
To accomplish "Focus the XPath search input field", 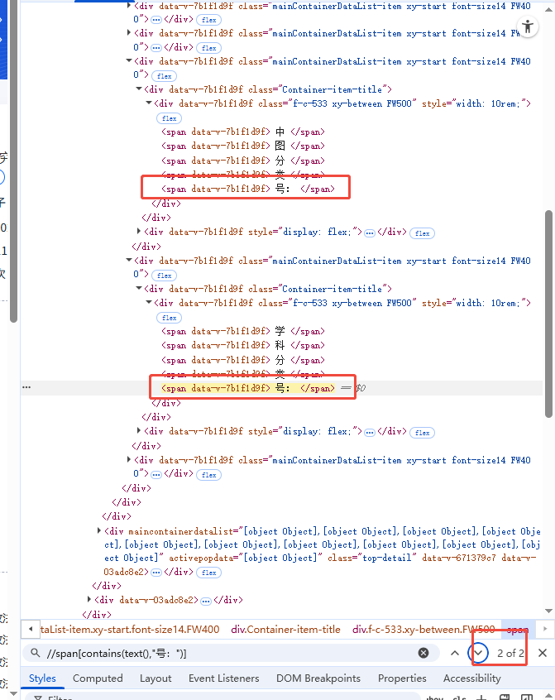I will [x=230, y=653].
